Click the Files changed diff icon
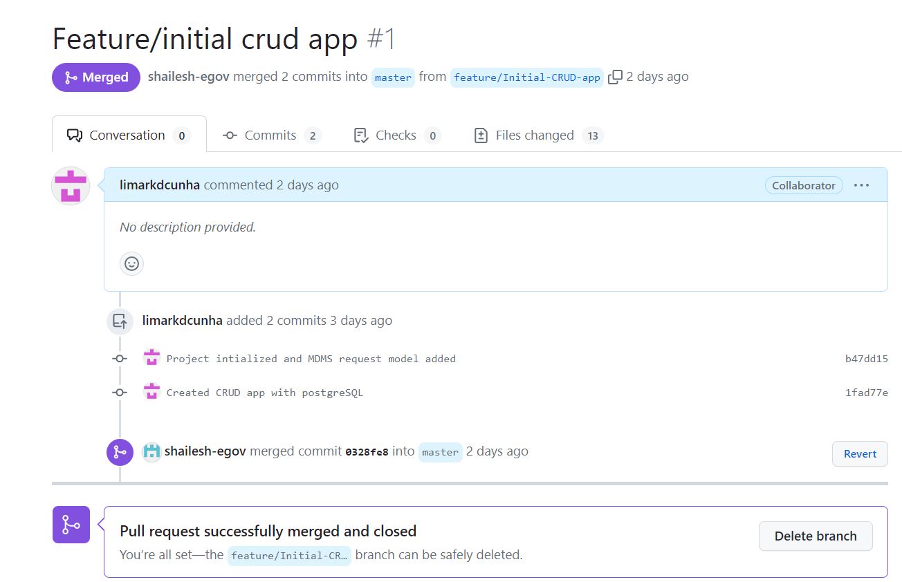 click(480, 135)
